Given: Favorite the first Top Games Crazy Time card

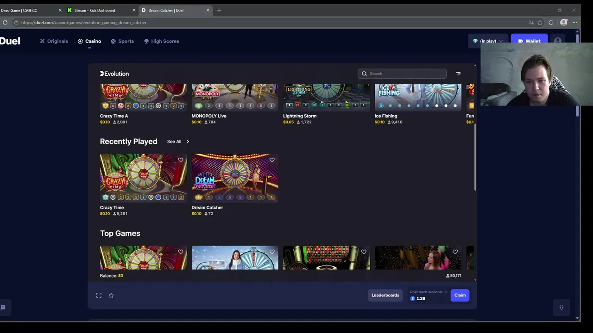Looking at the screenshot, I should pyautogui.click(x=180, y=252).
